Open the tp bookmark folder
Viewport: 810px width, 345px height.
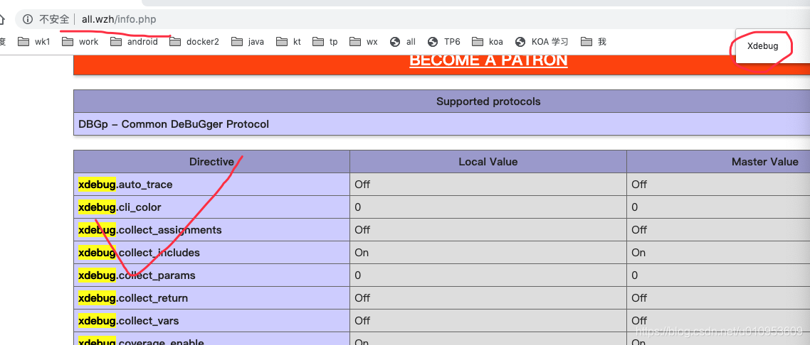coord(325,42)
